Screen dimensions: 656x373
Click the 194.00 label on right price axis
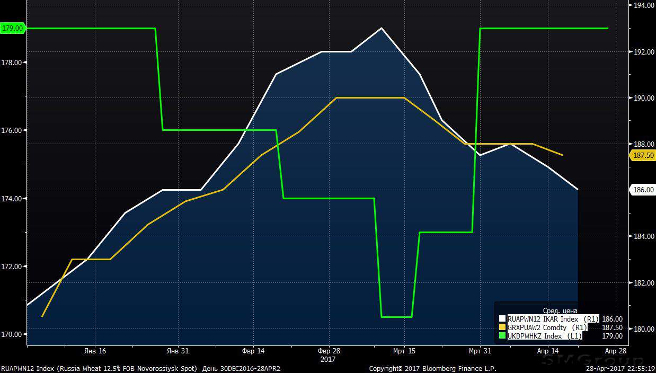tap(642, 6)
